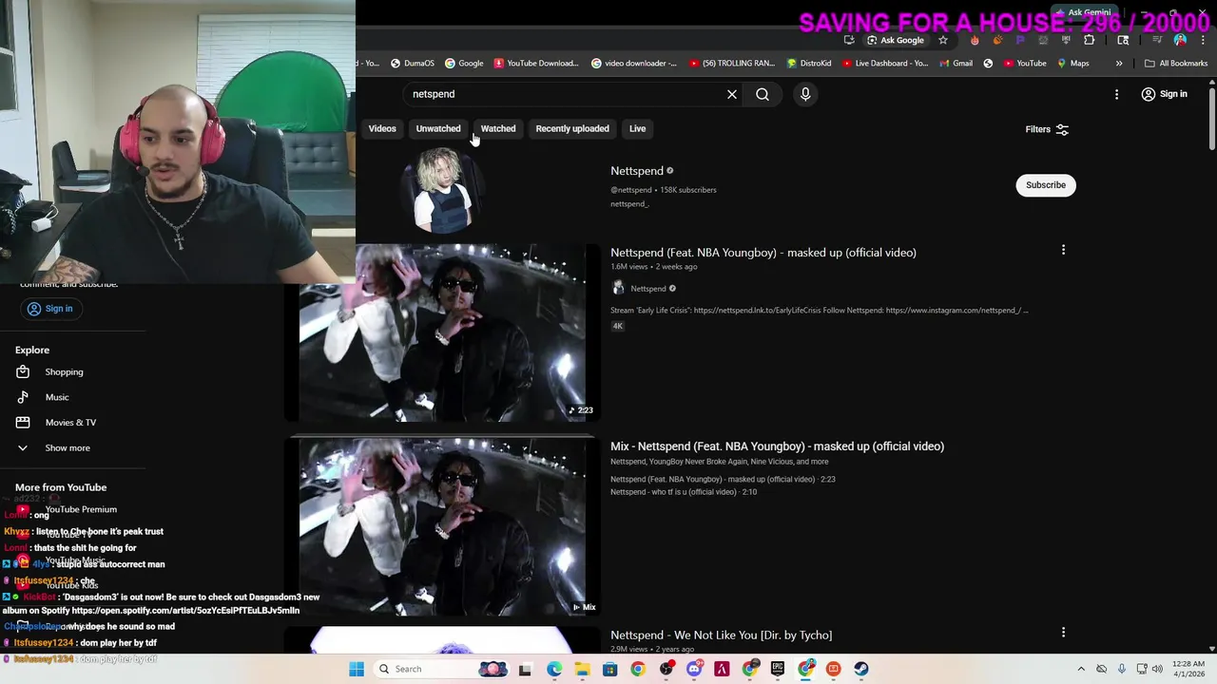This screenshot has height=684, width=1217.
Task: Open Mix - Nettspend masked up title
Action: (777, 446)
